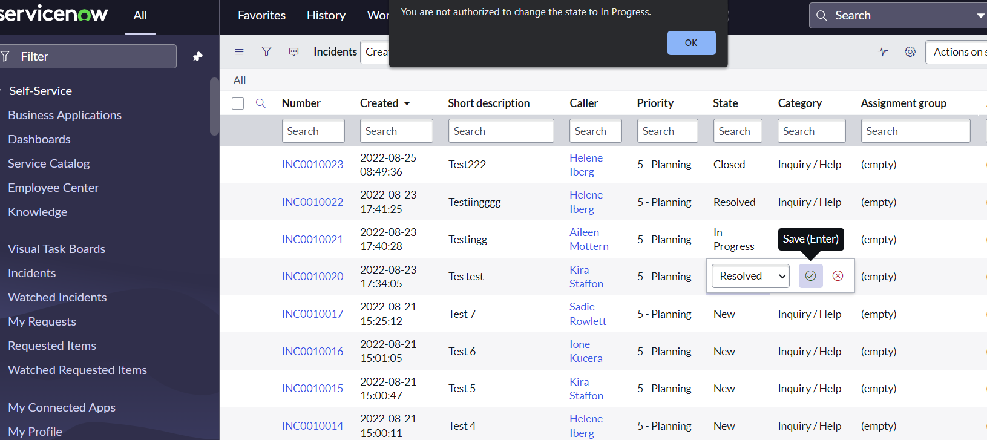This screenshot has height=440, width=987.
Task: Click the global Search field
Action: [888, 16]
